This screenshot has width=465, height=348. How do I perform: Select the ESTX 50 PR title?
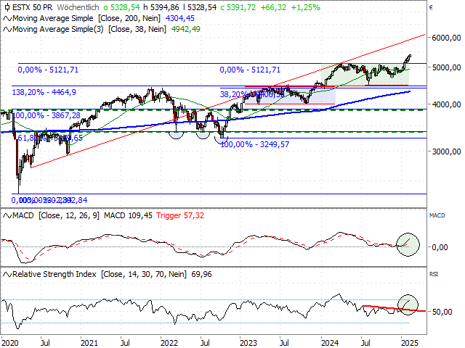pyautogui.click(x=32, y=7)
